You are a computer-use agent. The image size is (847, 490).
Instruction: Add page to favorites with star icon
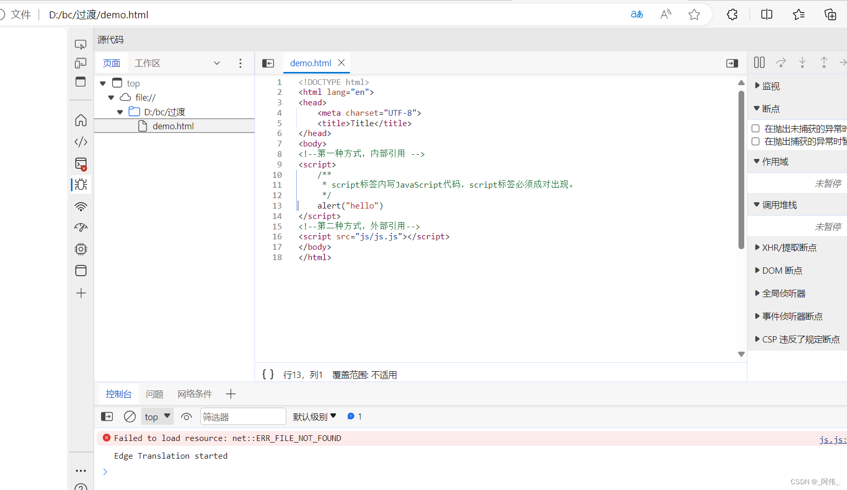point(694,15)
